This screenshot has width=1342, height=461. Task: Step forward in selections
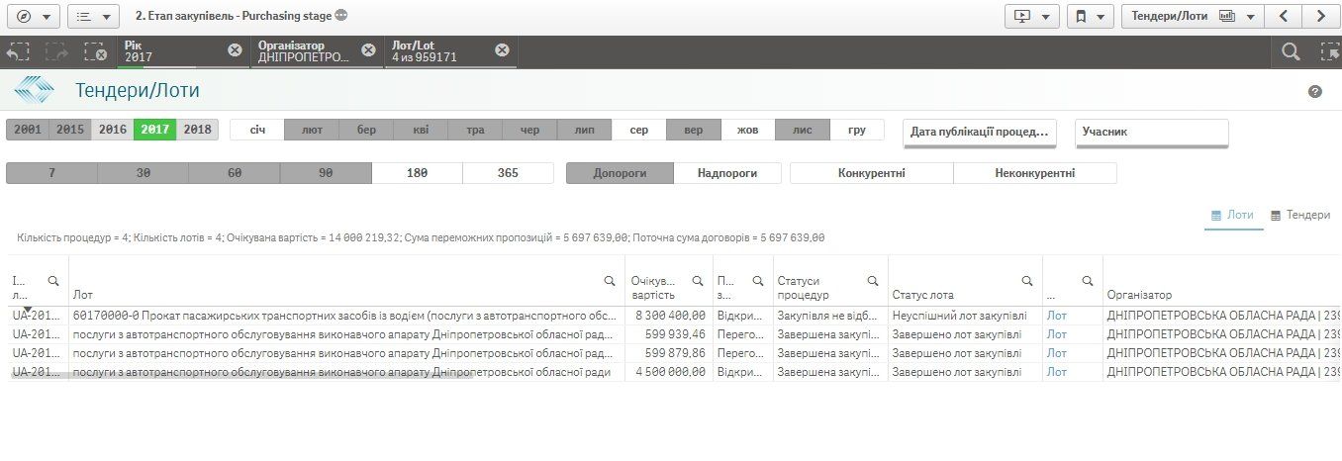pos(56,52)
